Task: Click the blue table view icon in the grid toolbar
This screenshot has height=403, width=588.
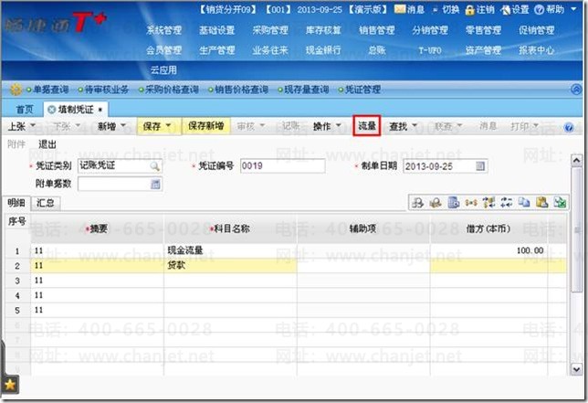Action: coord(454,203)
